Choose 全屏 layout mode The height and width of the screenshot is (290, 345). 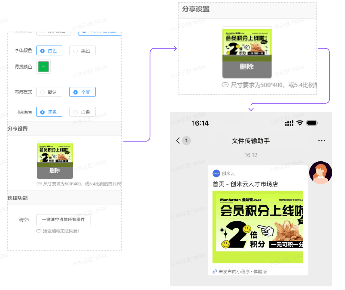click(82, 92)
